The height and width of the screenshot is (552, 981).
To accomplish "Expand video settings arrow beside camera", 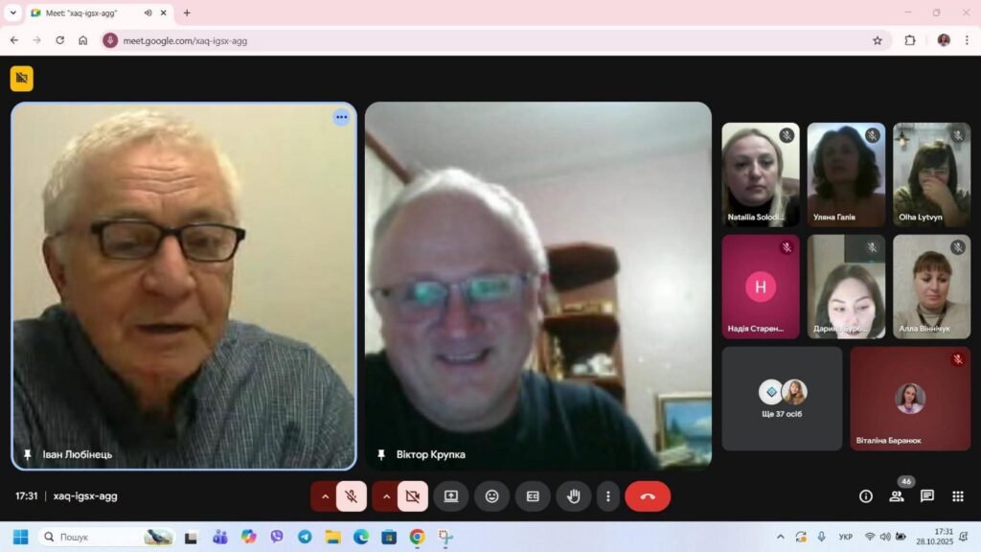I will (x=386, y=496).
